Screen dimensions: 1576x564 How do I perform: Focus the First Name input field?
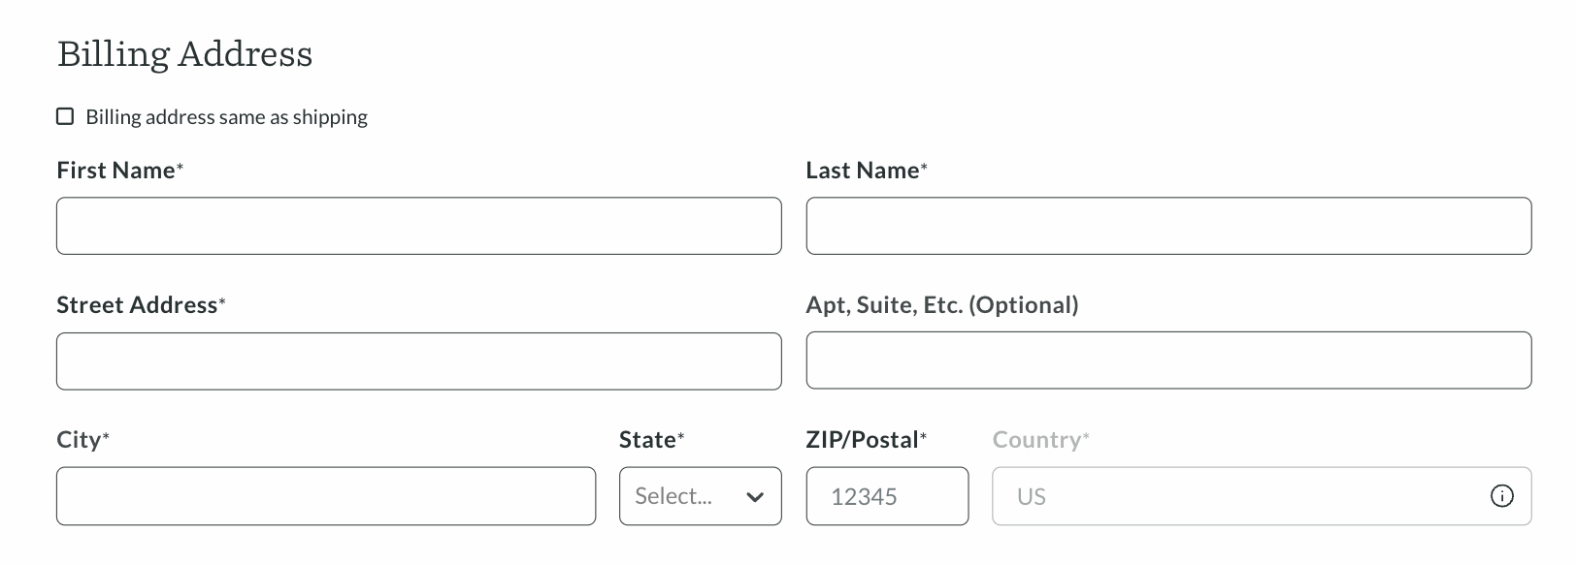pyautogui.click(x=419, y=226)
